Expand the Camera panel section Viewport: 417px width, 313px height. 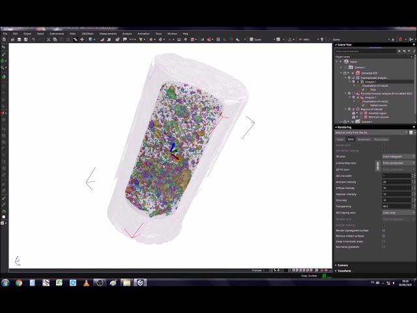pyautogui.click(x=343, y=265)
